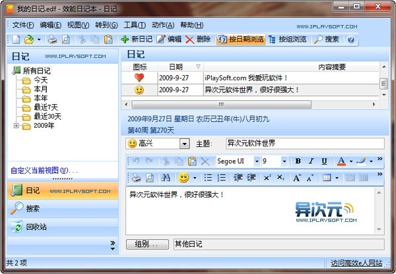Open the 文件(F) menu
This screenshot has width=396, height=274.
click(23, 25)
